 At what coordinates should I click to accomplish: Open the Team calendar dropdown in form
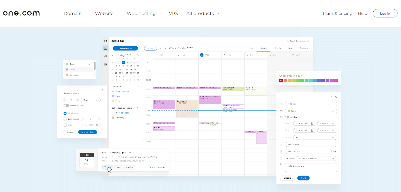coord(311,111)
